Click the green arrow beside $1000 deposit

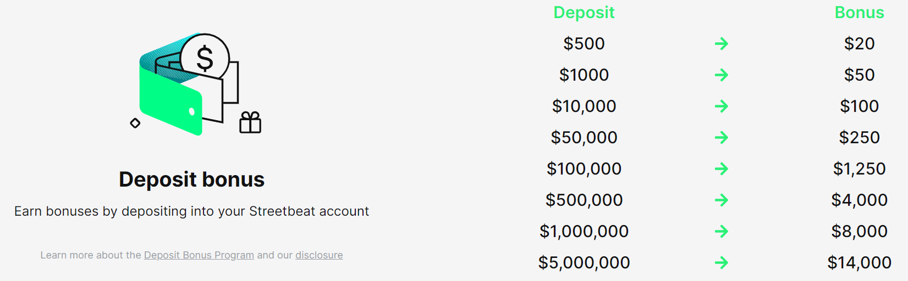point(722,75)
